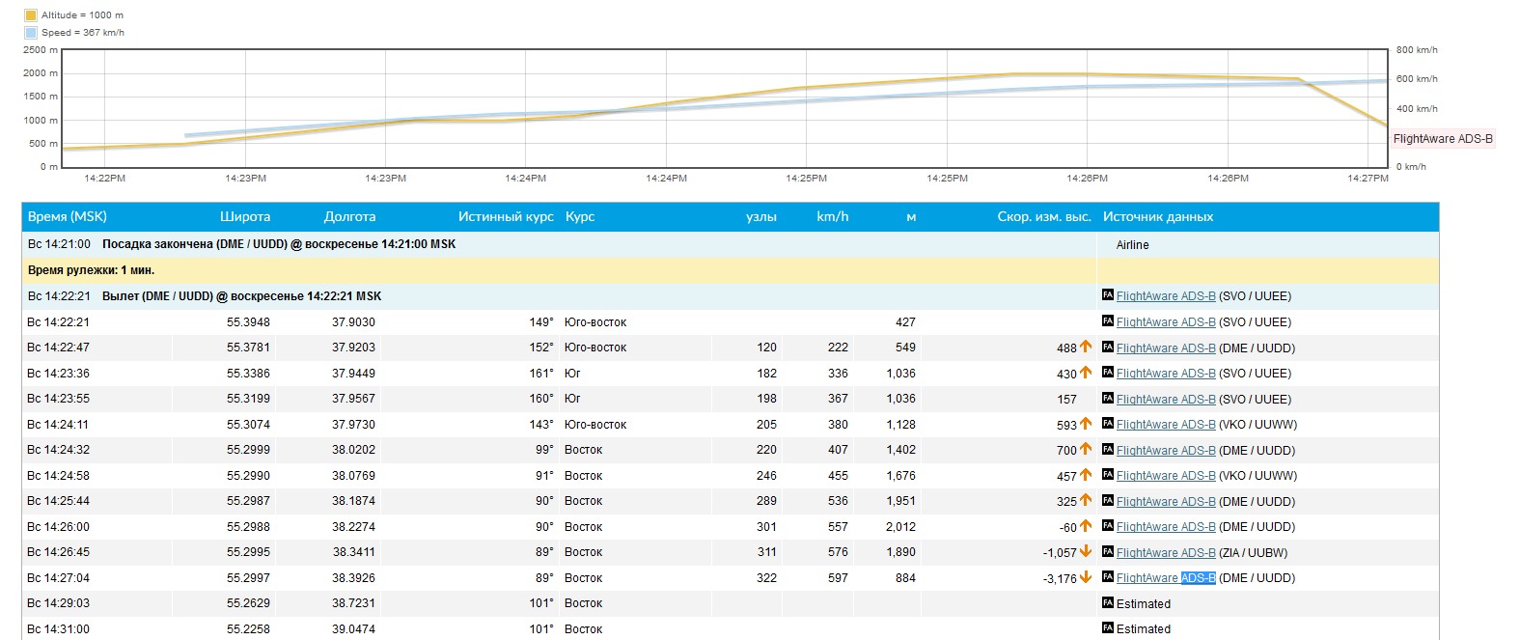Click altitude value 2,012
The width and height of the screenshot is (1520, 640).
pyautogui.click(x=901, y=527)
